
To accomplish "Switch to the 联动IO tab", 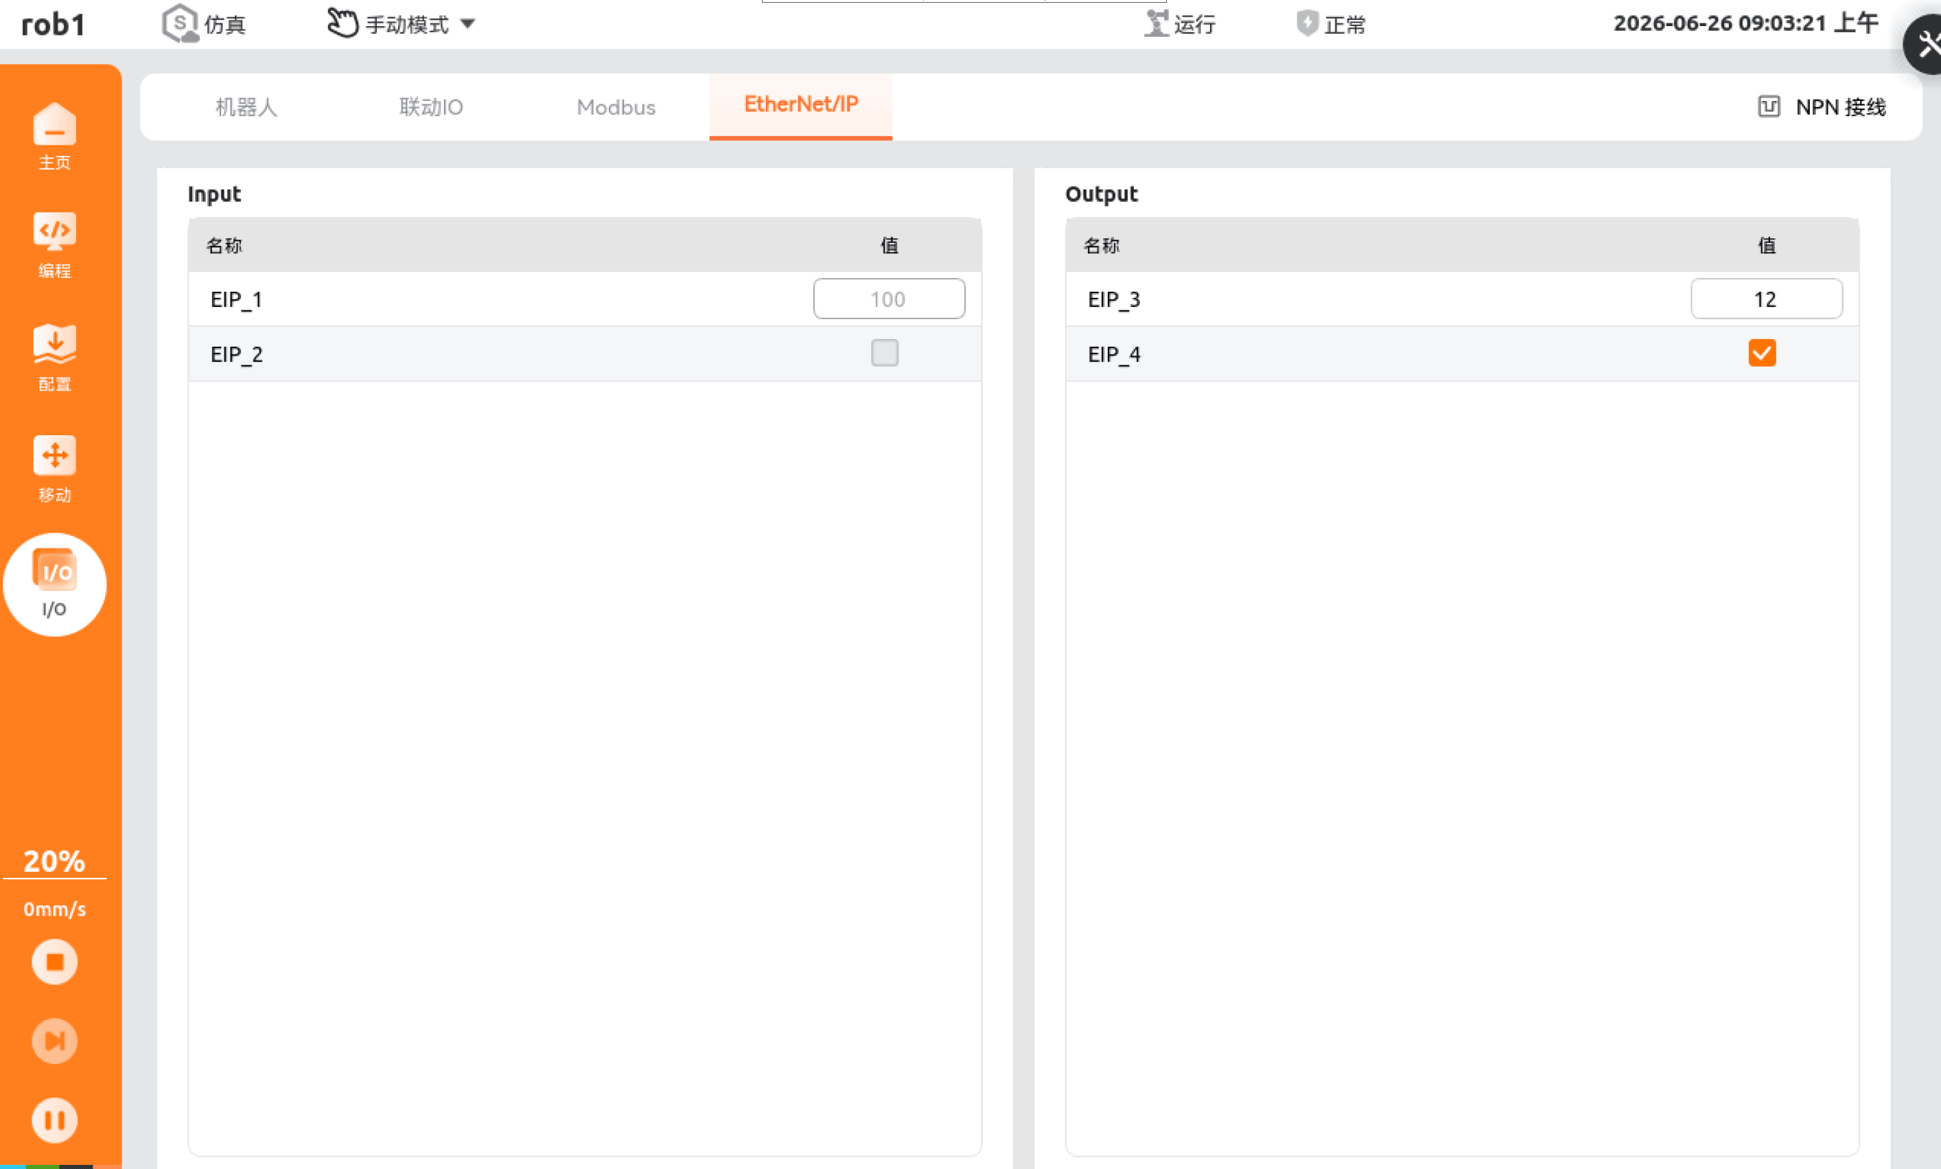I will (x=431, y=107).
